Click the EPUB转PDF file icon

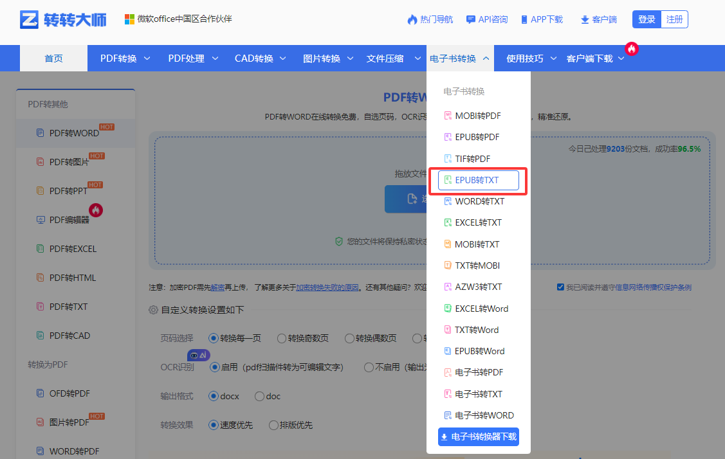(x=448, y=137)
